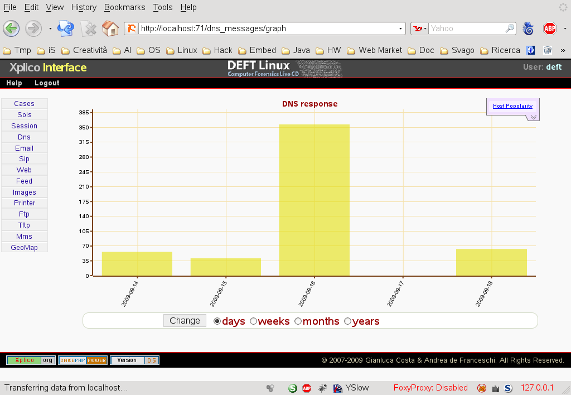Viewport: 571px width, 395px height.
Task: Click the Firebug bug icon in status bar
Action: click(322, 388)
